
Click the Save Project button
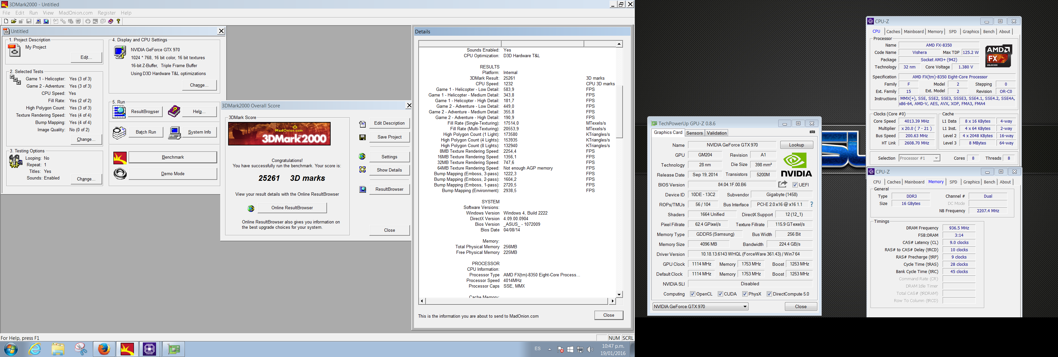[389, 137]
